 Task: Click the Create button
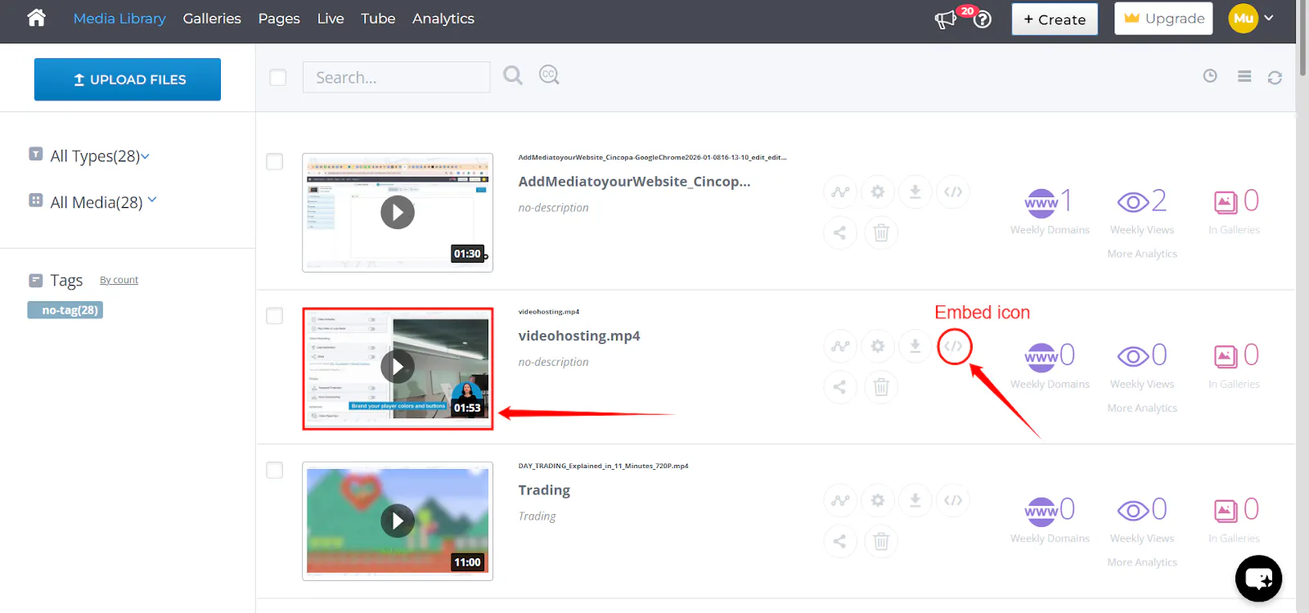click(1055, 19)
